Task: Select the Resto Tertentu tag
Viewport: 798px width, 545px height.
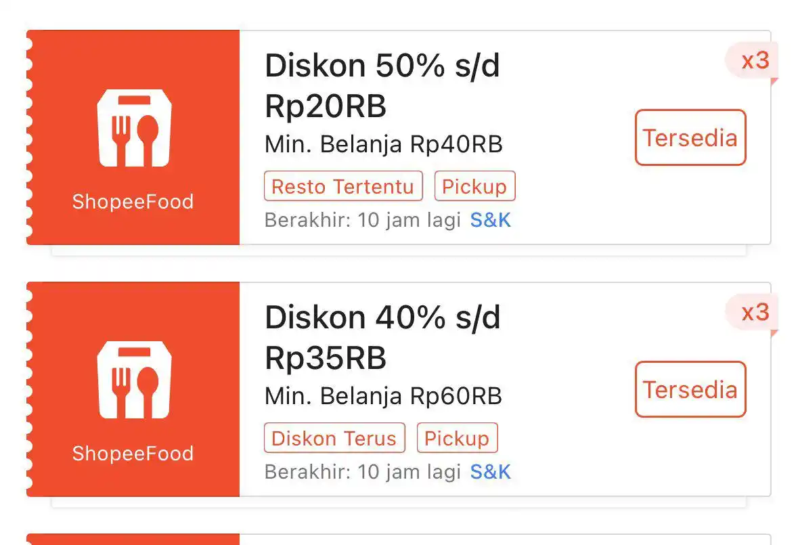Action: pyautogui.click(x=343, y=186)
